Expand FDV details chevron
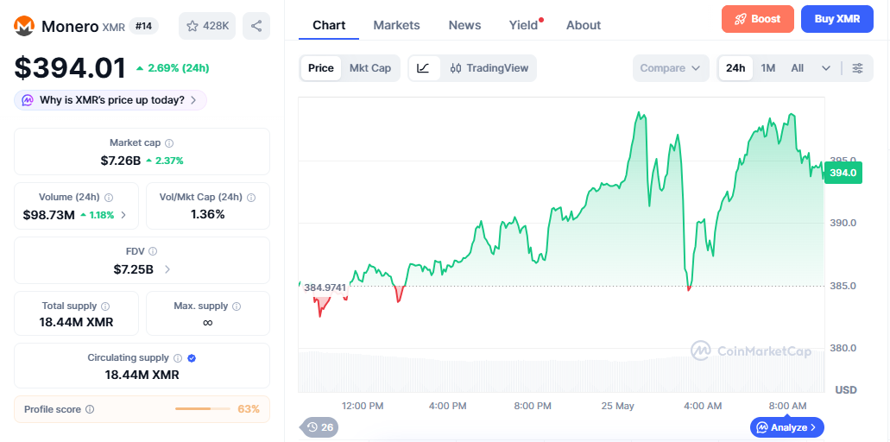890x442 pixels. click(167, 269)
